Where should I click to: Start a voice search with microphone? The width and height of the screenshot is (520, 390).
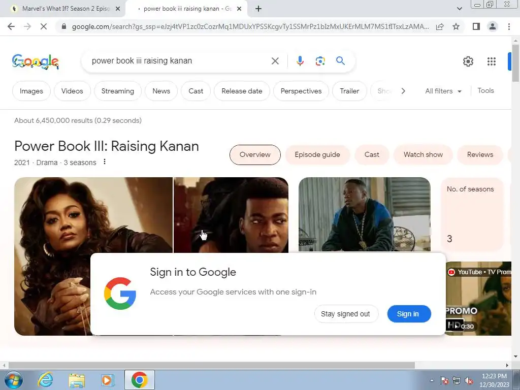point(300,61)
